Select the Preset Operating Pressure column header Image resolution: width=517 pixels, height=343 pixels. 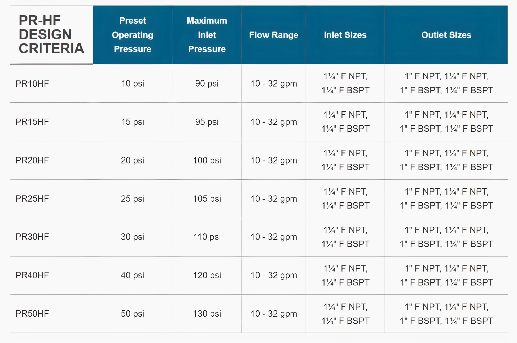pos(133,35)
